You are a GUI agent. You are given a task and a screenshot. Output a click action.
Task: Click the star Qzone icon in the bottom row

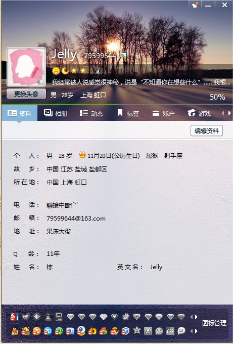click(x=137, y=330)
